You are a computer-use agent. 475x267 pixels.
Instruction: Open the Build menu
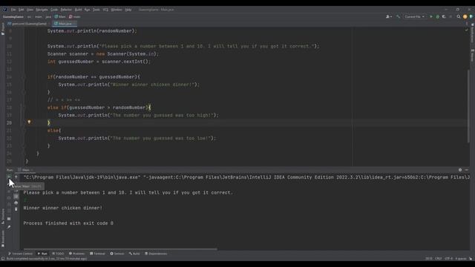coord(78,10)
